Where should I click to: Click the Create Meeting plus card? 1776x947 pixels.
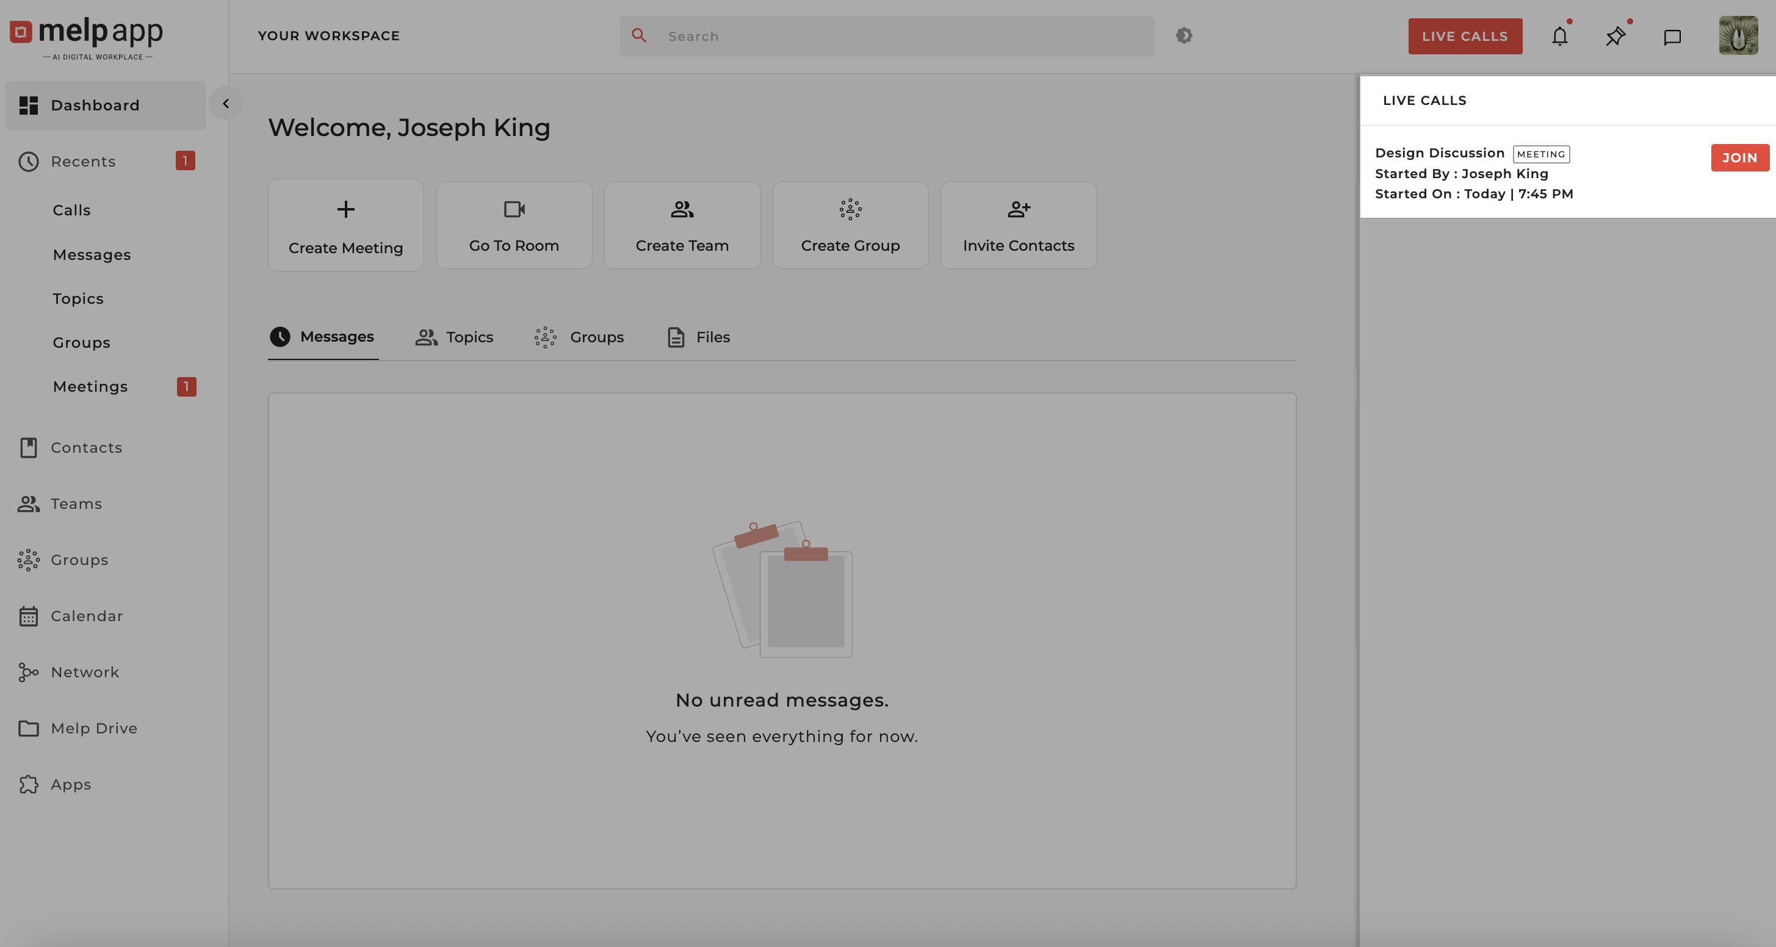point(345,225)
